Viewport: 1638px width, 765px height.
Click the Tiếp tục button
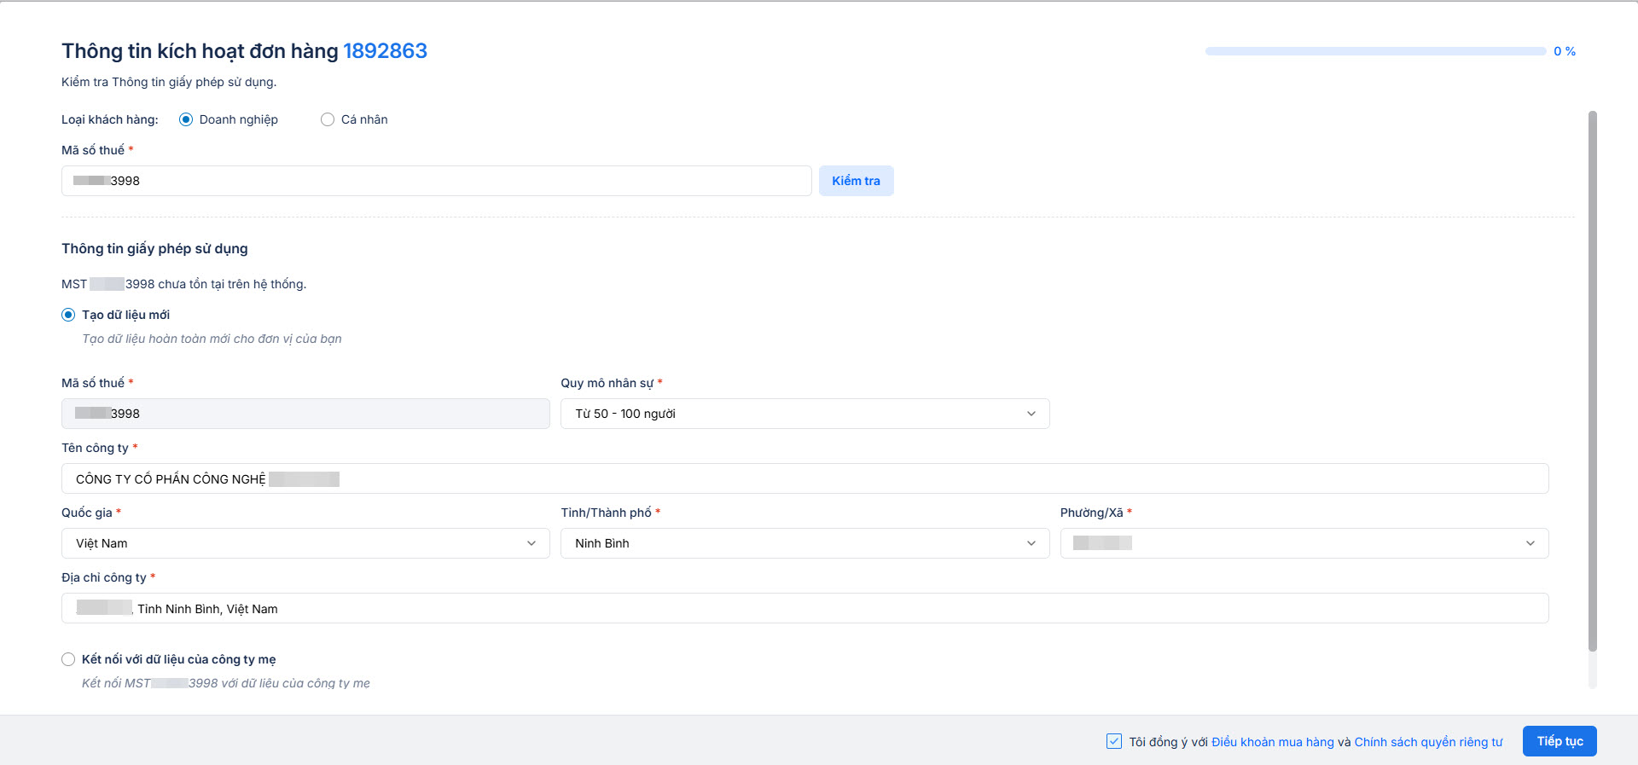coord(1560,741)
